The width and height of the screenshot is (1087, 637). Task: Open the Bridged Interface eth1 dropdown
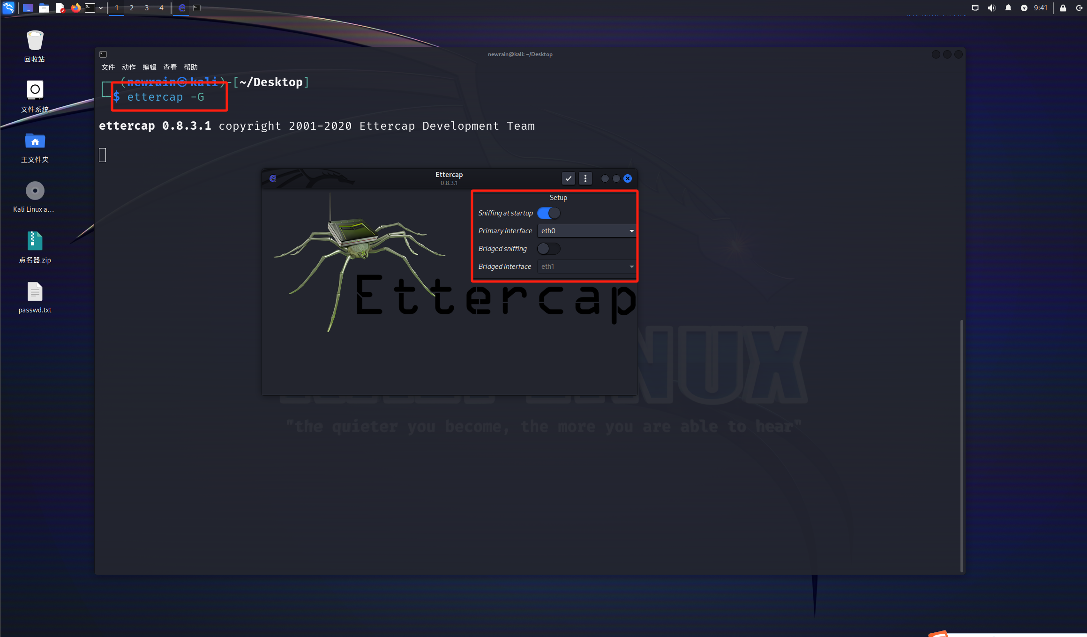click(x=586, y=267)
